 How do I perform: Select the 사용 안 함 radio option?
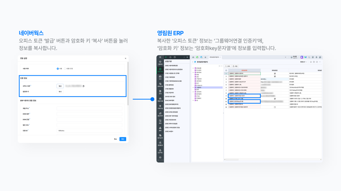click(65, 69)
